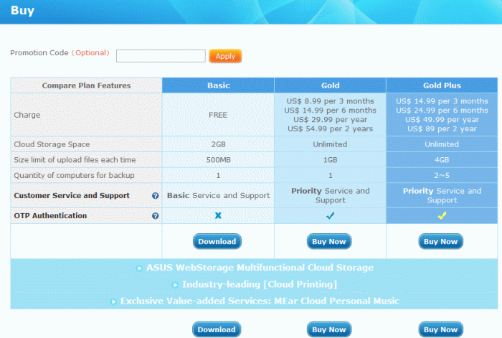Open Industry-leading Cloud Printing link
This screenshot has height=338, width=502.
(x=260, y=284)
